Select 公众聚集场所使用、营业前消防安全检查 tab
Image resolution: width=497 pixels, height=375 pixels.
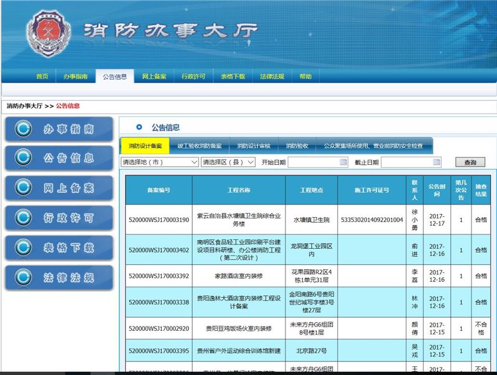373,146
